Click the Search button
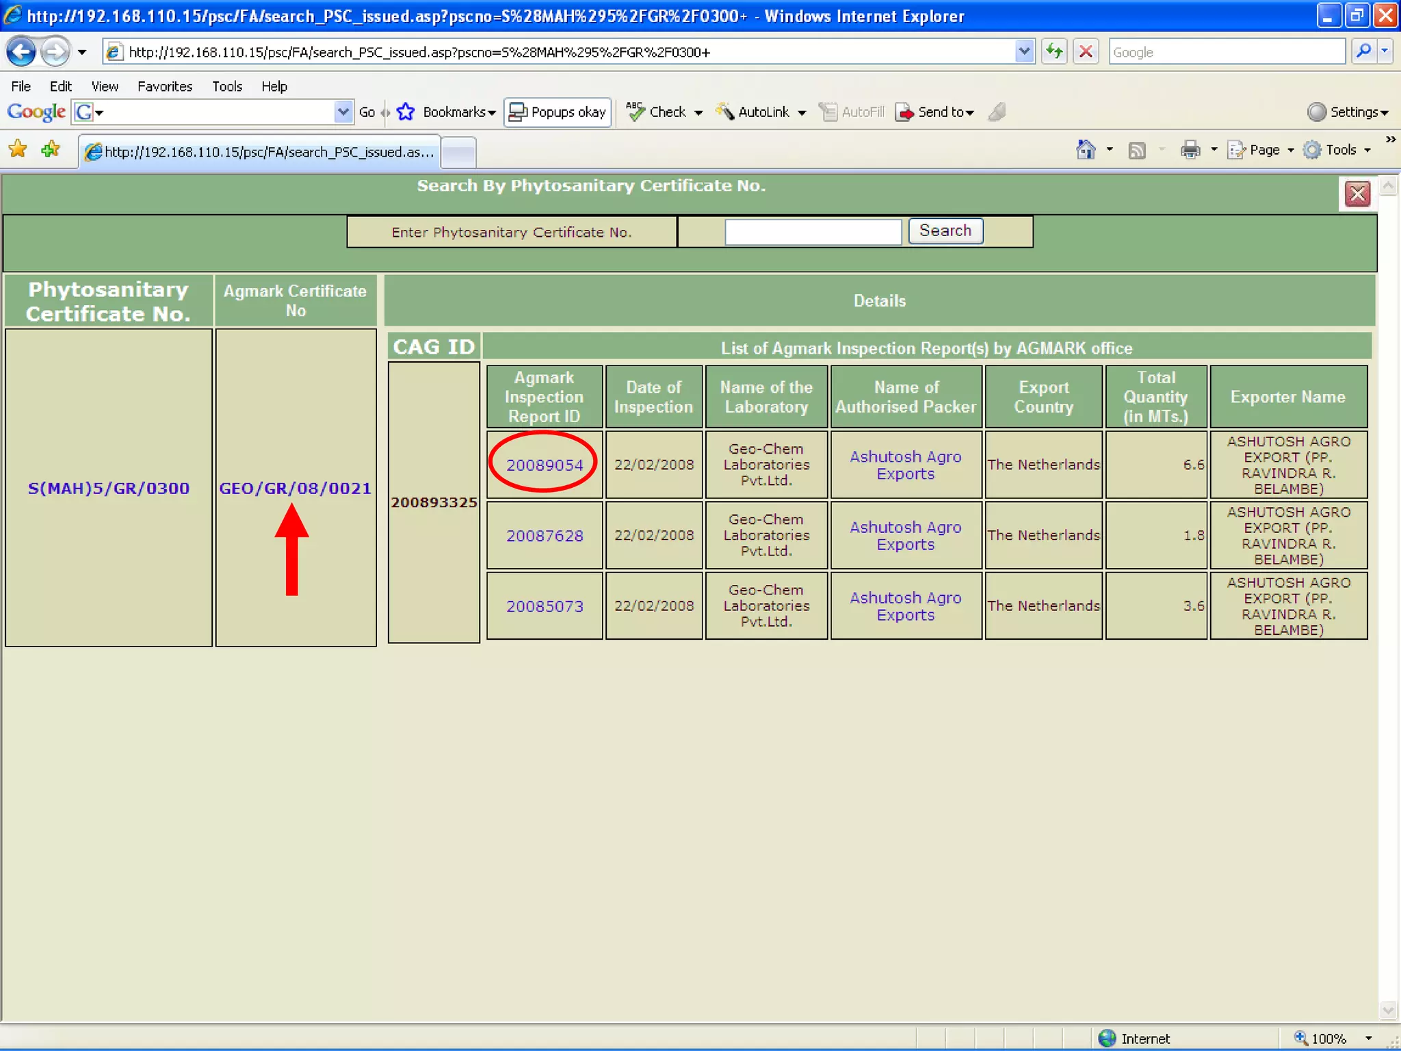This screenshot has width=1401, height=1051. tap(945, 231)
